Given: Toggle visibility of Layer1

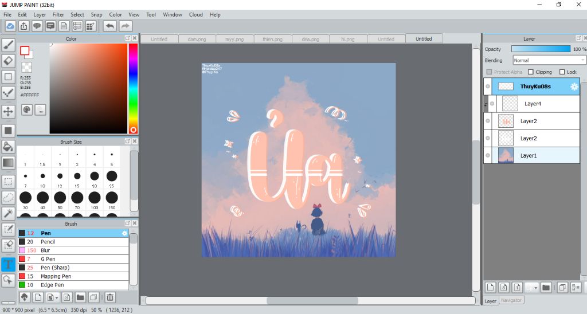Looking at the screenshot, I should coord(488,155).
